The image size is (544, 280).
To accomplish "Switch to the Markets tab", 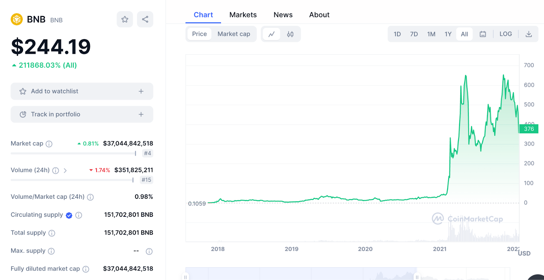I will [243, 15].
